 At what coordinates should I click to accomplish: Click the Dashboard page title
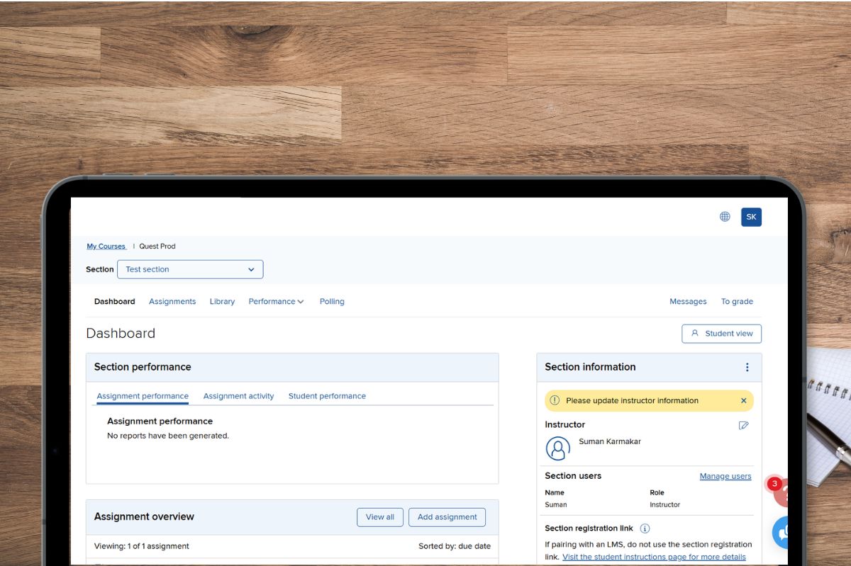click(x=121, y=334)
